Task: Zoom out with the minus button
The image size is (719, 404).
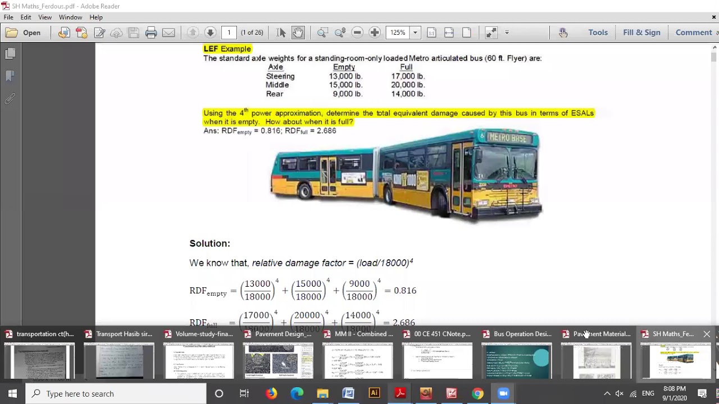Action: tap(357, 33)
